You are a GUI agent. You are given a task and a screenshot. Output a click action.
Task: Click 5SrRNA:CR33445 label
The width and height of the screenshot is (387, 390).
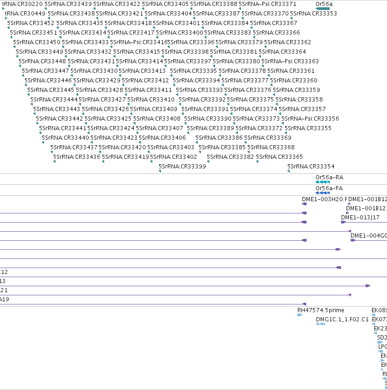tap(50, 90)
